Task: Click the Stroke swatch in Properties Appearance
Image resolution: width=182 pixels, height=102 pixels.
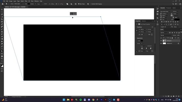Action: point(142,43)
